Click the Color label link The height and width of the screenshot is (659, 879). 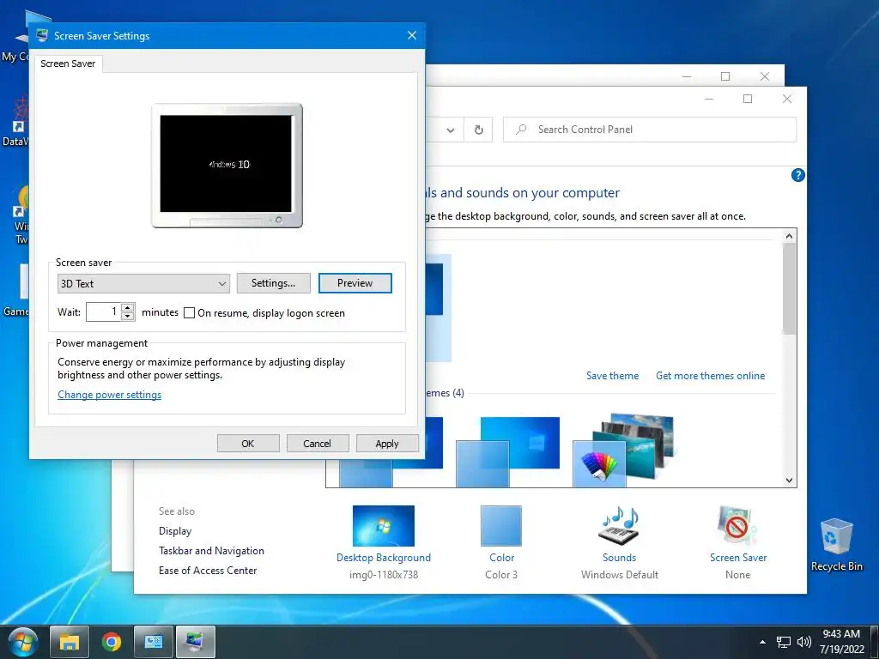501,558
